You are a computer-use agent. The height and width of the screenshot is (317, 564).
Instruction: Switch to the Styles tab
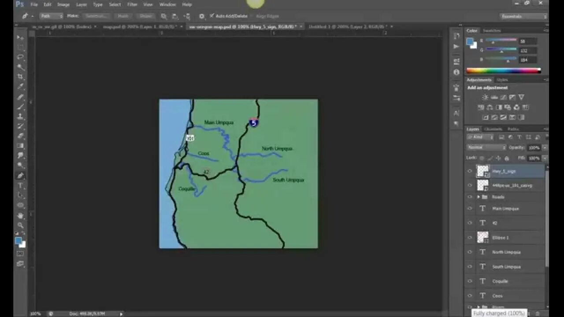pyautogui.click(x=502, y=80)
